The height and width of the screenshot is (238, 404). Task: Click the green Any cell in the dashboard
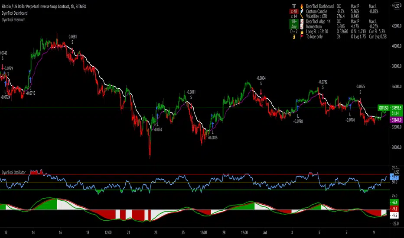point(294,26)
